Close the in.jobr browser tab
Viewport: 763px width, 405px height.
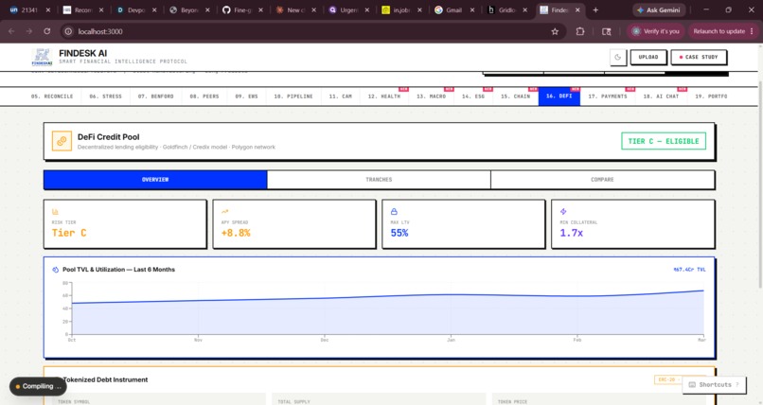click(x=419, y=9)
